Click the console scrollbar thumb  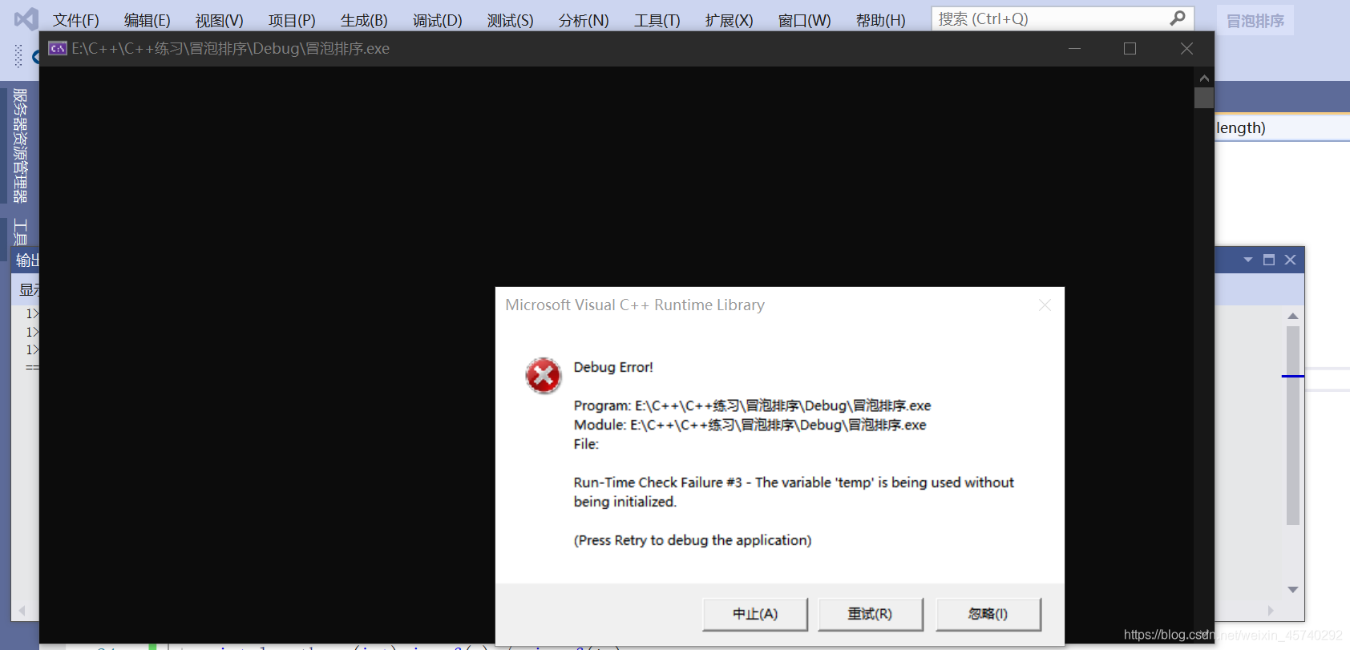click(1204, 98)
